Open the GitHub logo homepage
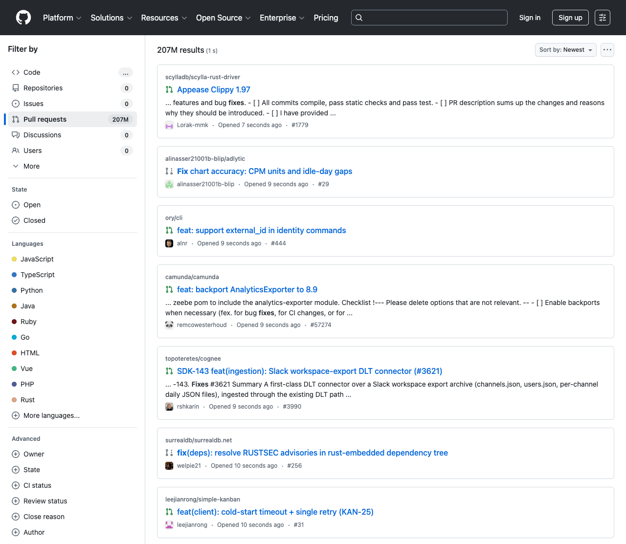The height and width of the screenshot is (544, 626). point(23,18)
